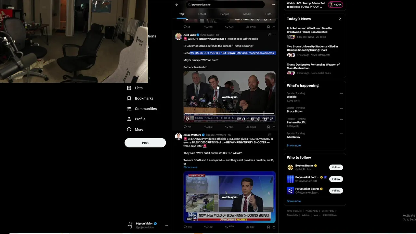This screenshot has width=416, height=234.
Task: Open Profile in the sidebar
Action: click(136, 119)
